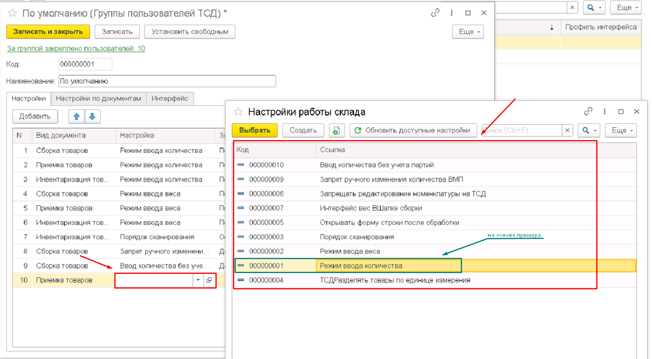This screenshot has height=359, width=652.
Task: Open the kebab menu in Настройки работы склада header
Action: [x=605, y=111]
